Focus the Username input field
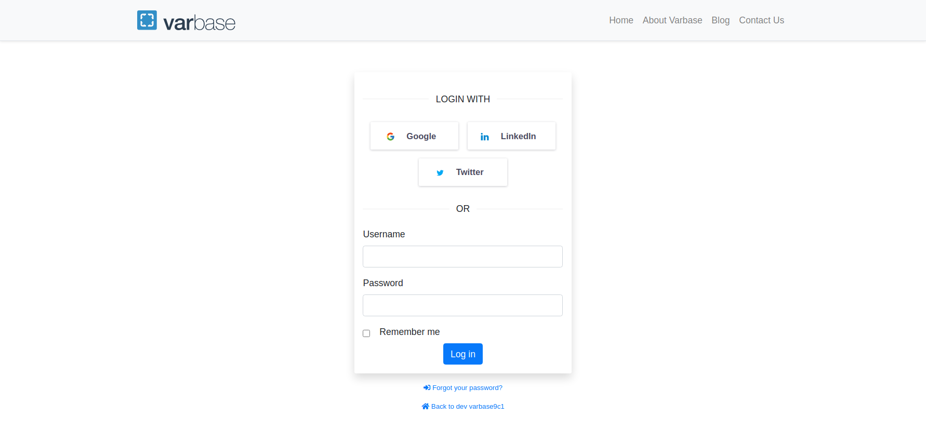Image resolution: width=926 pixels, height=443 pixels. (462, 257)
